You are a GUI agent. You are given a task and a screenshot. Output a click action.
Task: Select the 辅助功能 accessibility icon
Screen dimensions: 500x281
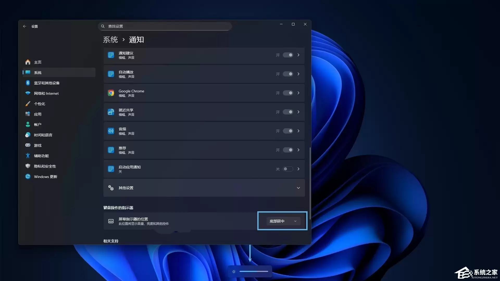pyautogui.click(x=28, y=156)
